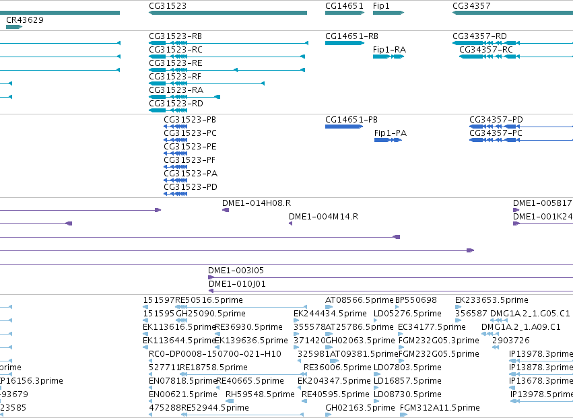573x418 pixels.
Task: Click the CG34357-PD protein label
Action: [496, 120]
